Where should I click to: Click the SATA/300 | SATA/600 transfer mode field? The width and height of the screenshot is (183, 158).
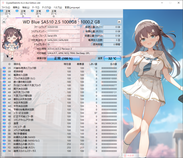tap(63, 40)
